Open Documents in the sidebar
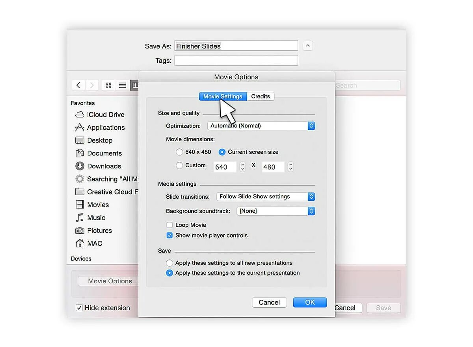This screenshot has height=347, width=473. (99, 153)
